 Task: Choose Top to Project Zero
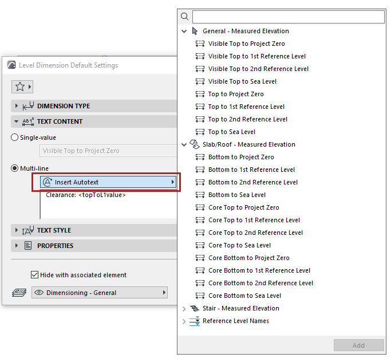coord(236,94)
